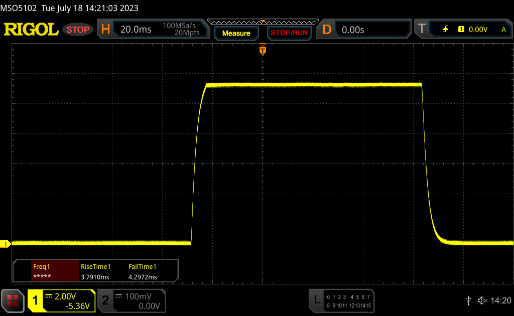Toggle channel 1 yellow label
Viewport: 514px width, 316px height.
[36, 300]
